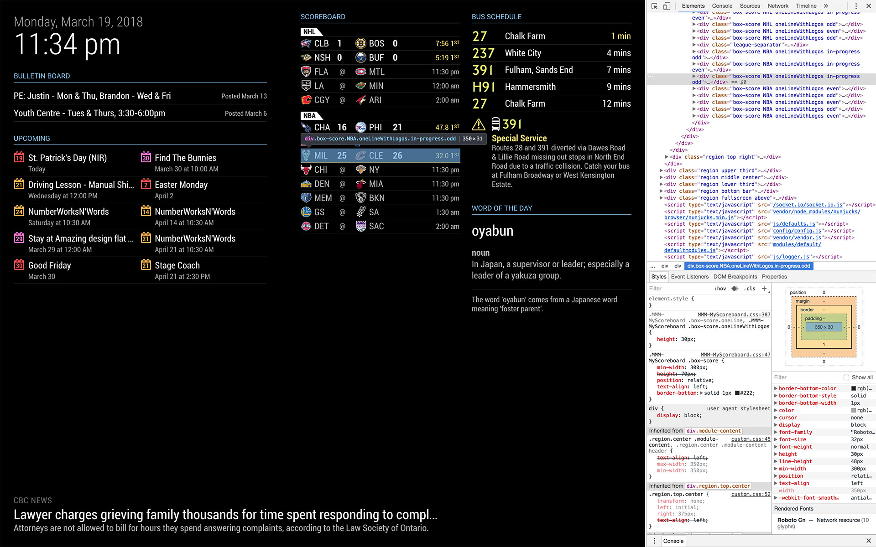Expand the div class region top right node
Viewport: 876px width, 547px height.
[x=667, y=157]
